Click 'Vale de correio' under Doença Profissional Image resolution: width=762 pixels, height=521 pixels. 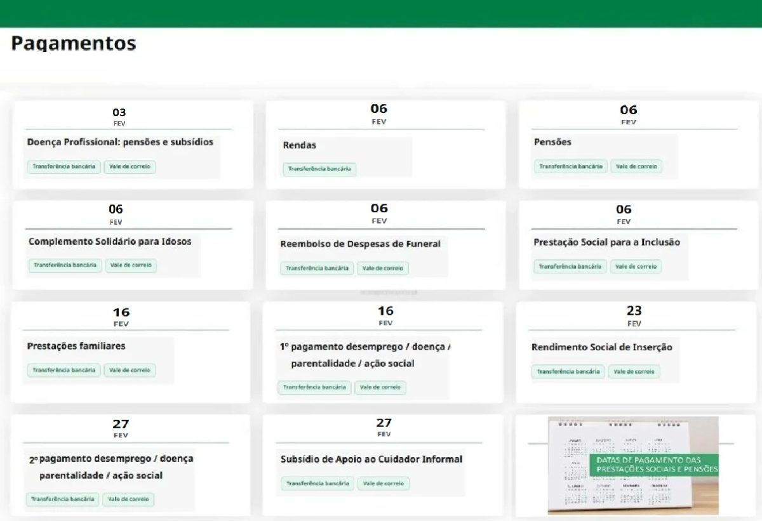click(x=130, y=166)
